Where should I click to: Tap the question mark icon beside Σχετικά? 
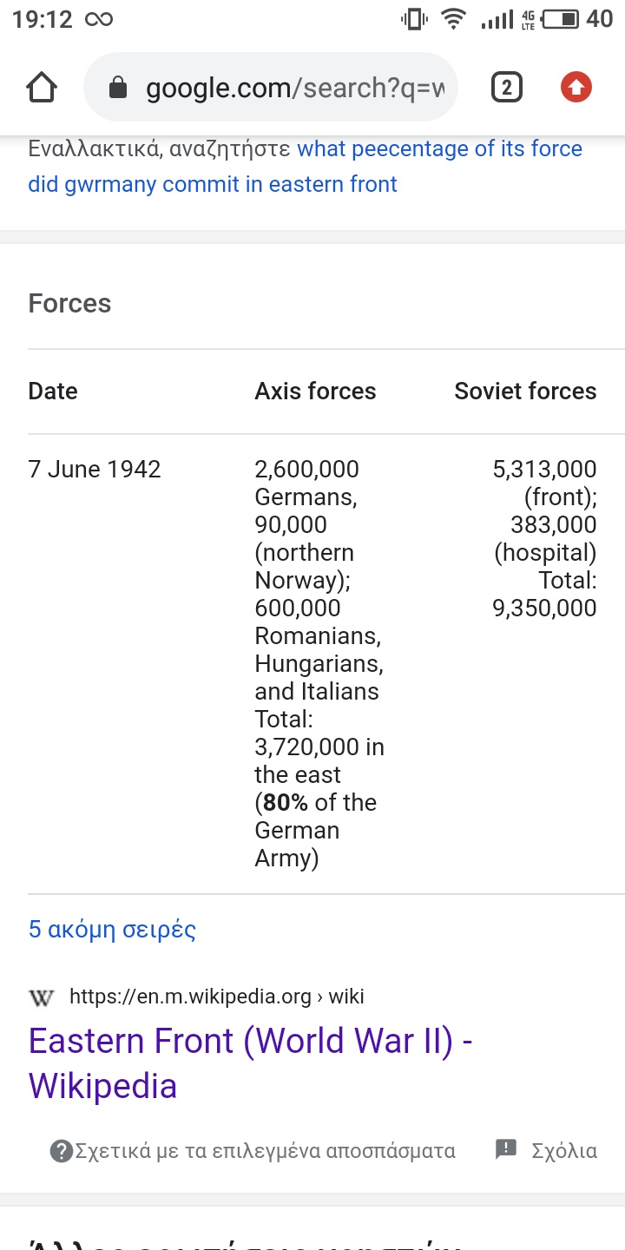[62, 1151]
